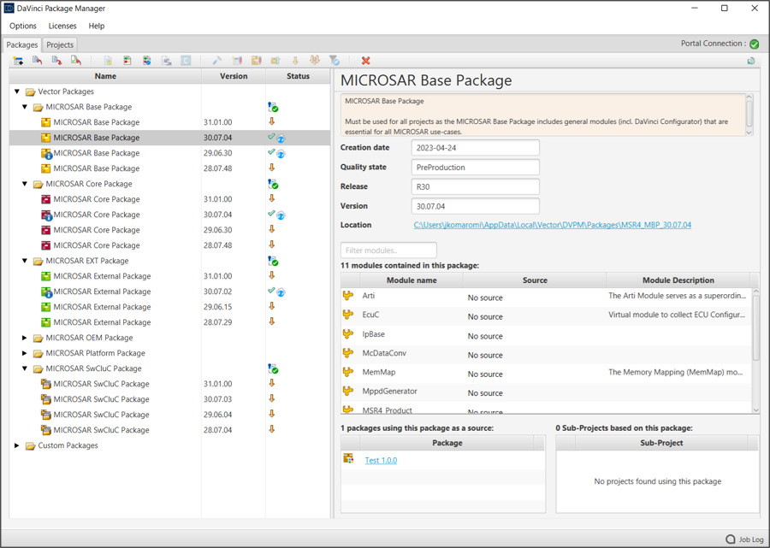Click download arrow for Base Package 31.01.00
Viewport: 770px width, 548px height.
coord(271,121)
